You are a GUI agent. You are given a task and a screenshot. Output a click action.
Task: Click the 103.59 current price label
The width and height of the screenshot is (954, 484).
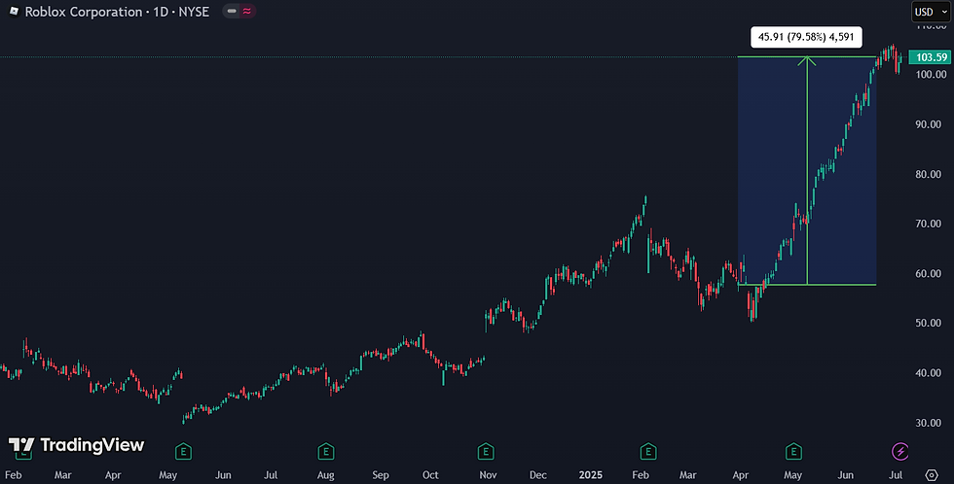point(930,57)
